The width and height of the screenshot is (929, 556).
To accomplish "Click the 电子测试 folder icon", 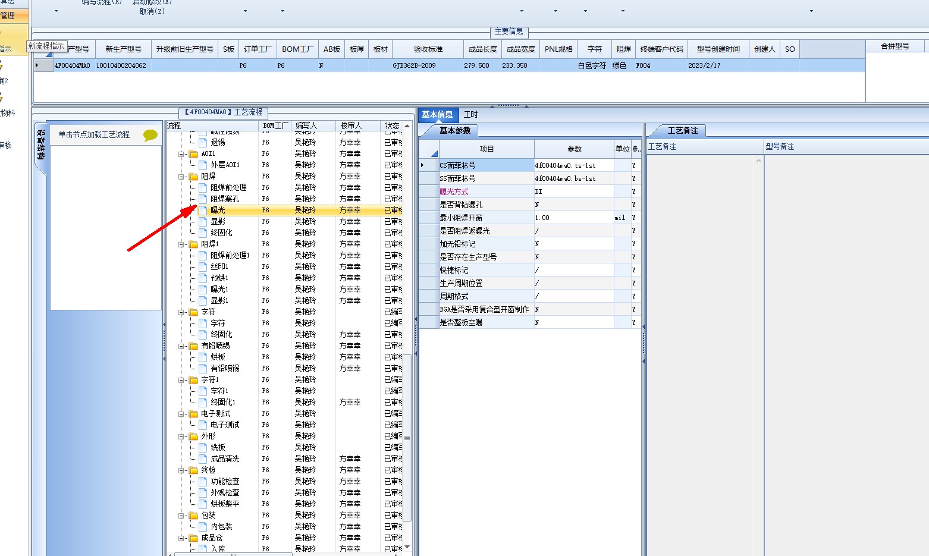I will (193, 413).
